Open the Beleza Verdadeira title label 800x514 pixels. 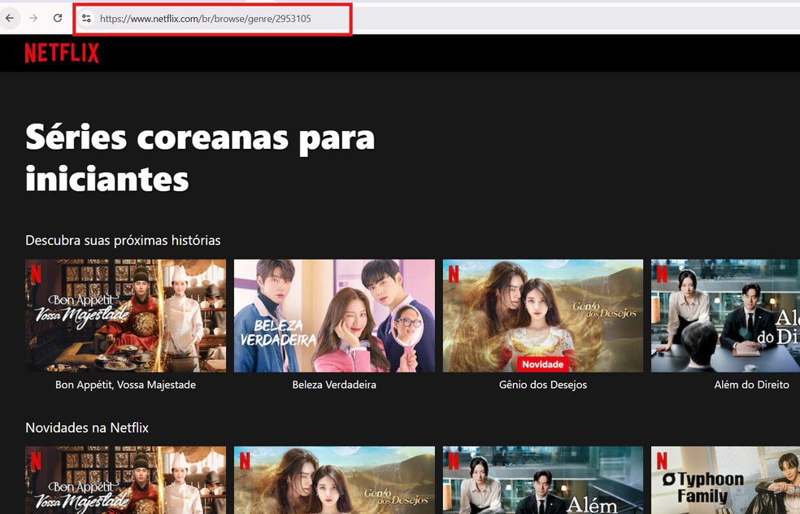[334, 385]
